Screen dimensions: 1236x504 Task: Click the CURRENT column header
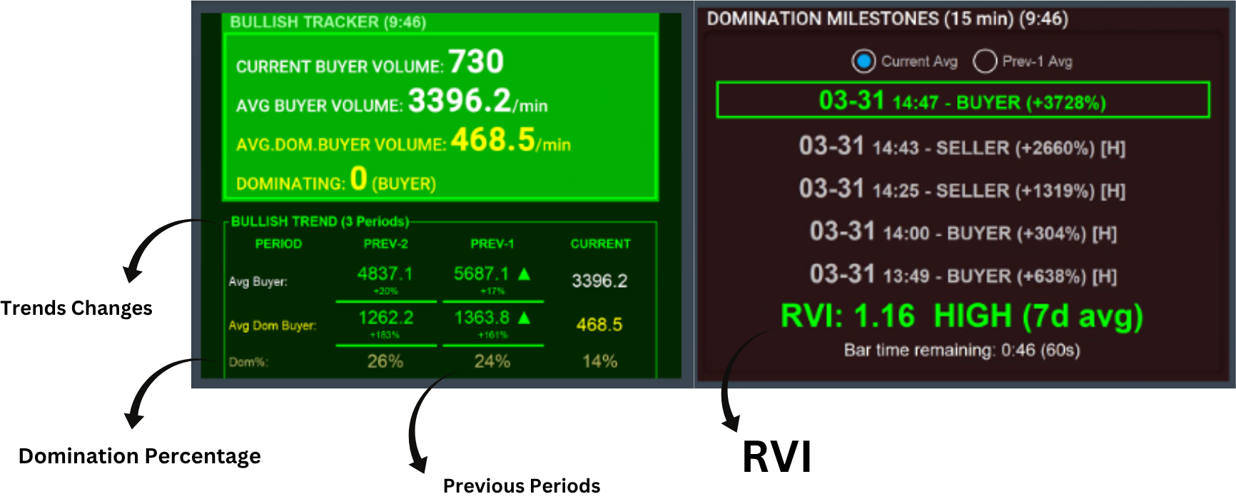coord(600,244)
